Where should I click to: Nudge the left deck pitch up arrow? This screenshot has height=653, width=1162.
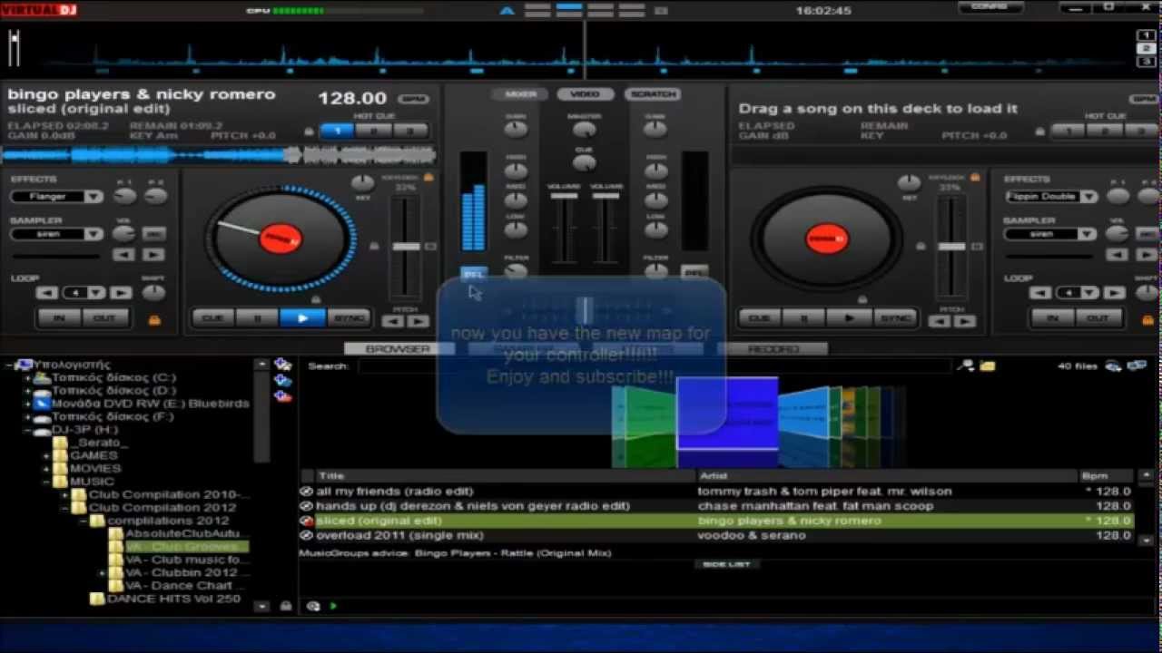pos(417,320)
